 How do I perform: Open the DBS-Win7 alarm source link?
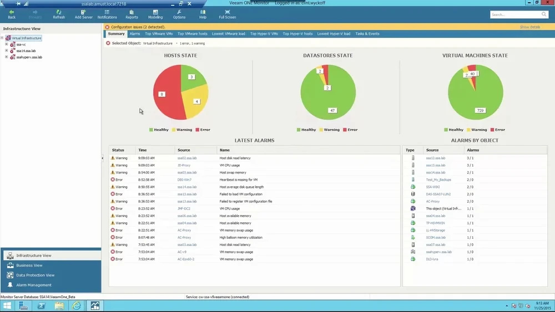(184, 180)
